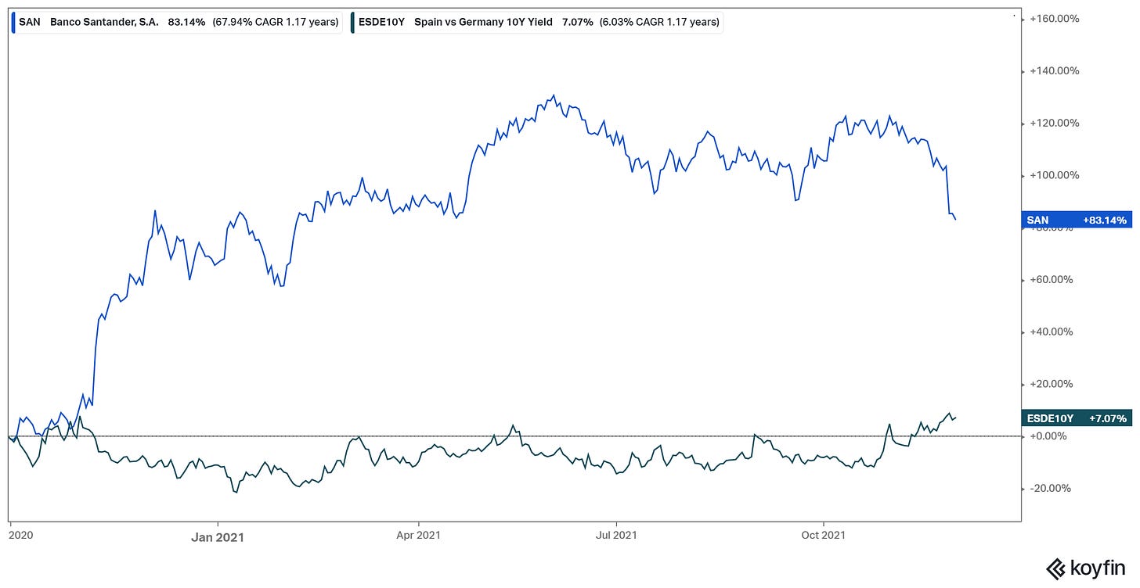Viewport: 1140px width, 588px height.
Task: Click the -20.00% axis label
Action: pos(1052,489)
